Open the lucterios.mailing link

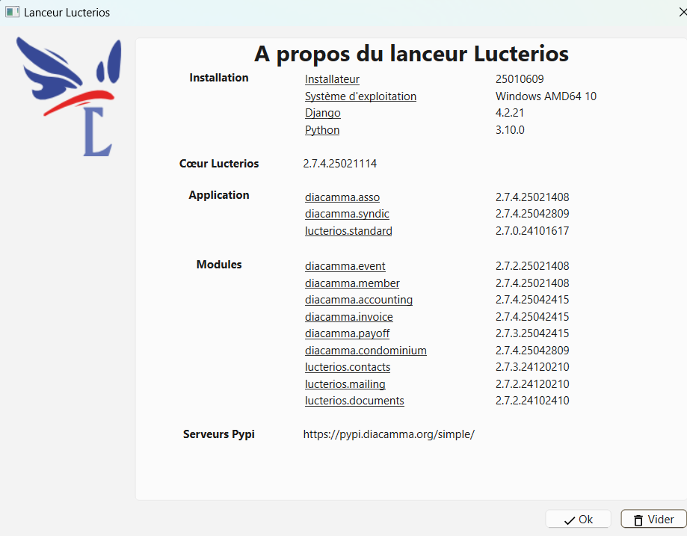coord(345,384)
